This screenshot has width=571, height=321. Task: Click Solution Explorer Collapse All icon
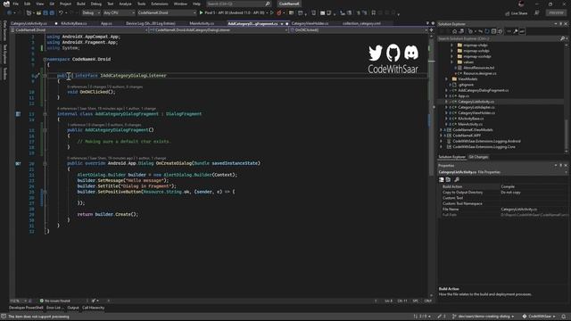click(493, 31)
